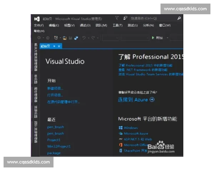Click the Microsoft Azure platform link text

[x=136, y=134]
